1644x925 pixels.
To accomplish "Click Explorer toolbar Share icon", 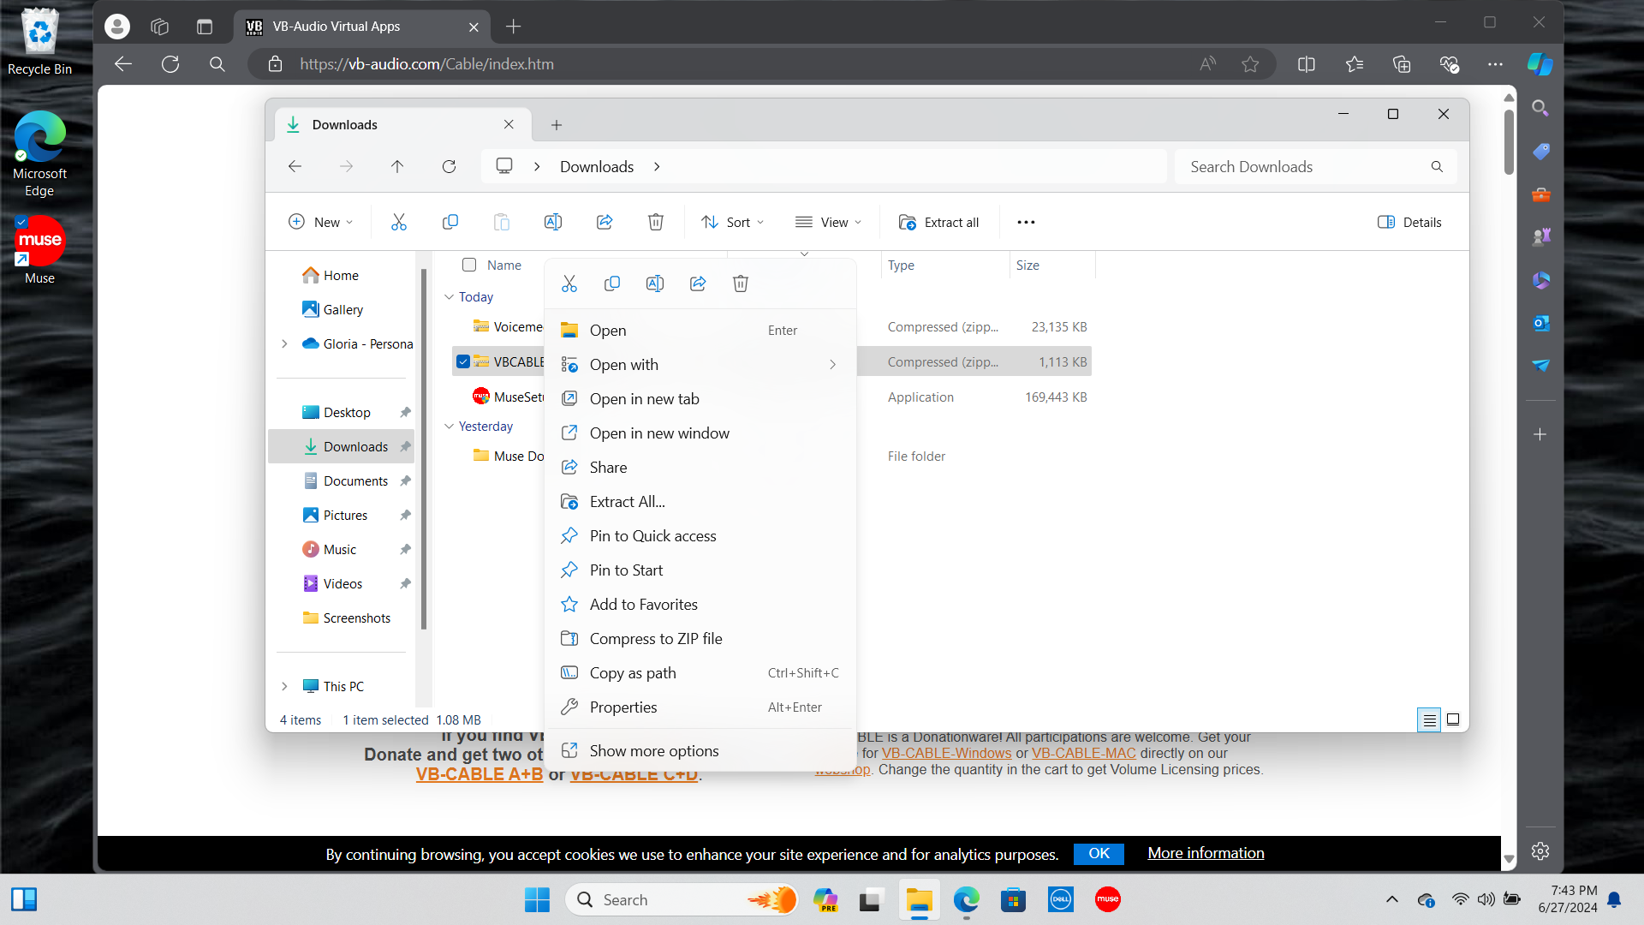I will 605,222.
